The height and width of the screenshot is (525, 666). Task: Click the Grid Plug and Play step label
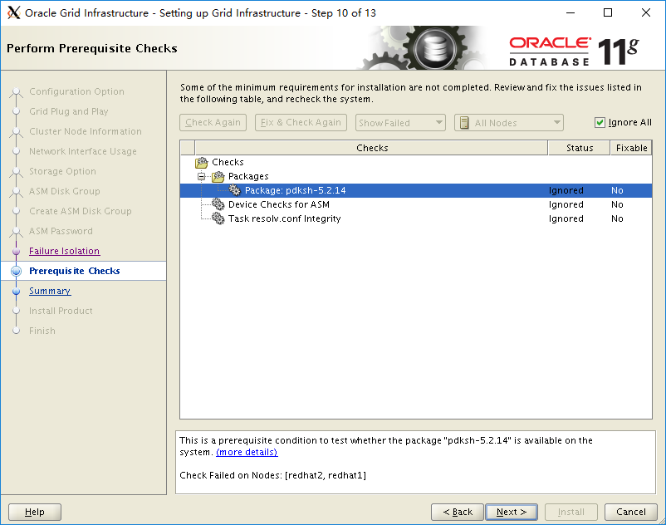coord(69,111)
